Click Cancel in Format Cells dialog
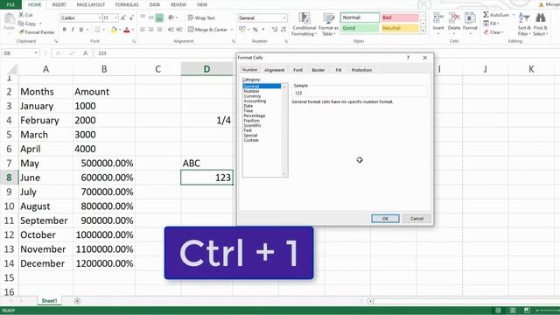 tap(416, 219)
